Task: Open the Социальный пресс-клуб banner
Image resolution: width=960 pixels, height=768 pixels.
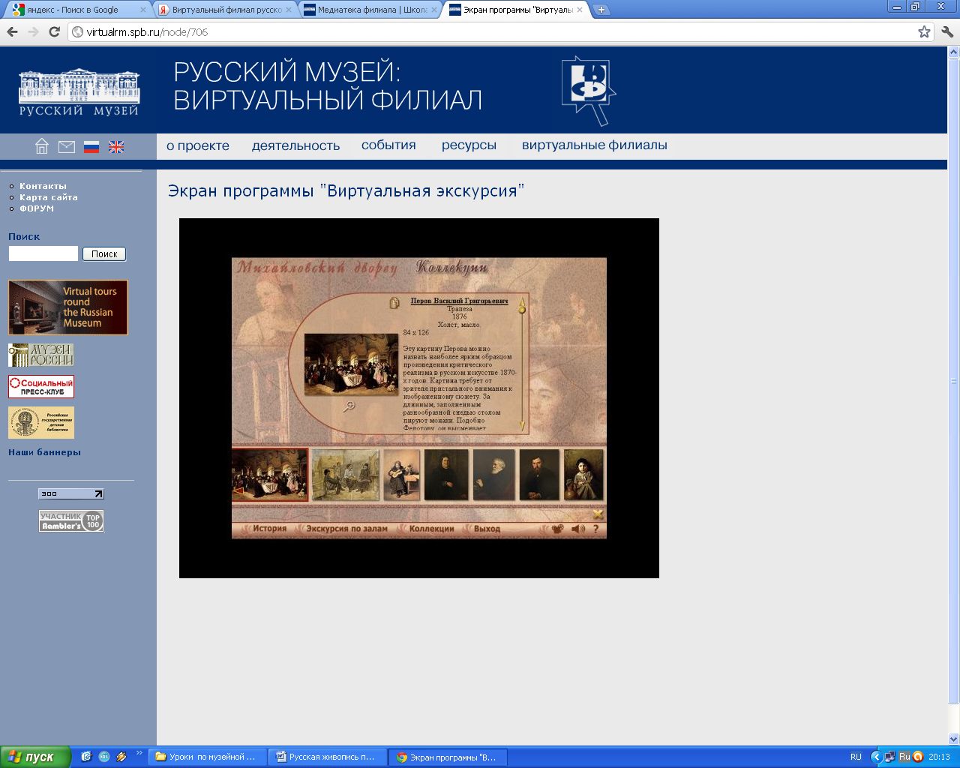Action: click(x=41, y=386)
